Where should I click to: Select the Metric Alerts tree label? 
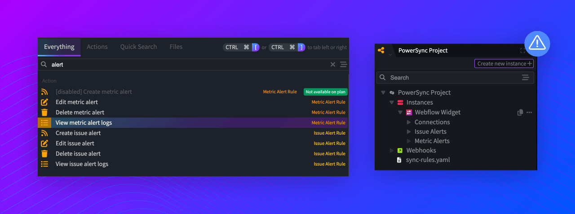click(432, 141)
